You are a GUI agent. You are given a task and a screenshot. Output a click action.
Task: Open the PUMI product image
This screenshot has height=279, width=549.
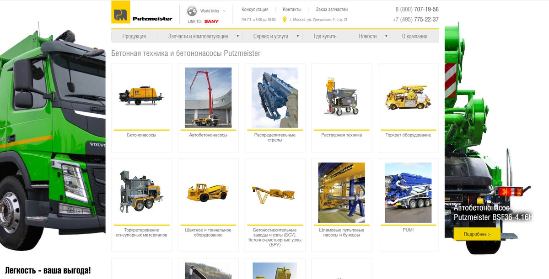click(x=408, y=193)
